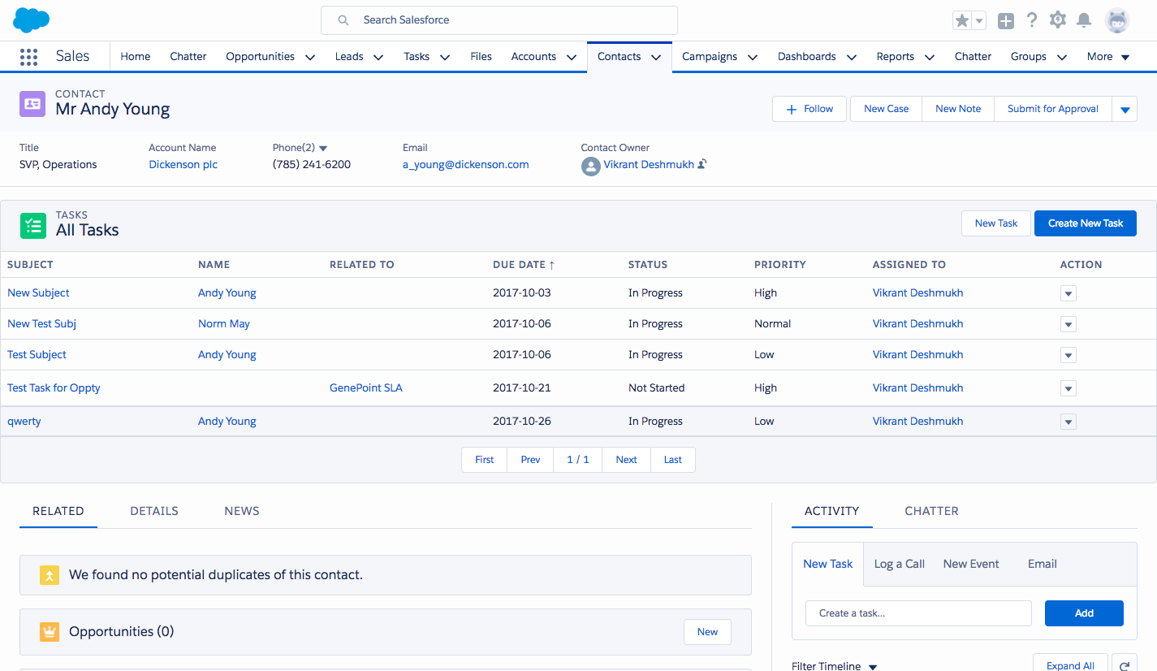Switch to the Details tab
Screen dimensions: 1157x671
point(154,511)
